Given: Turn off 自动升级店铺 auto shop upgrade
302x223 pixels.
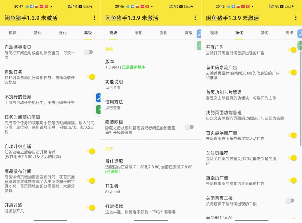Looking at the screenshot, I should pos(91,151).
